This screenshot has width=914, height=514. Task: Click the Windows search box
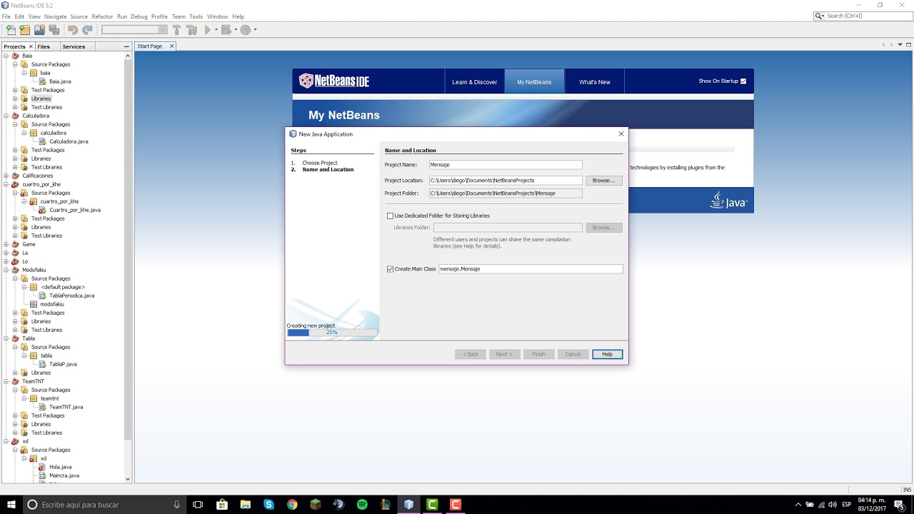(104, 505)
